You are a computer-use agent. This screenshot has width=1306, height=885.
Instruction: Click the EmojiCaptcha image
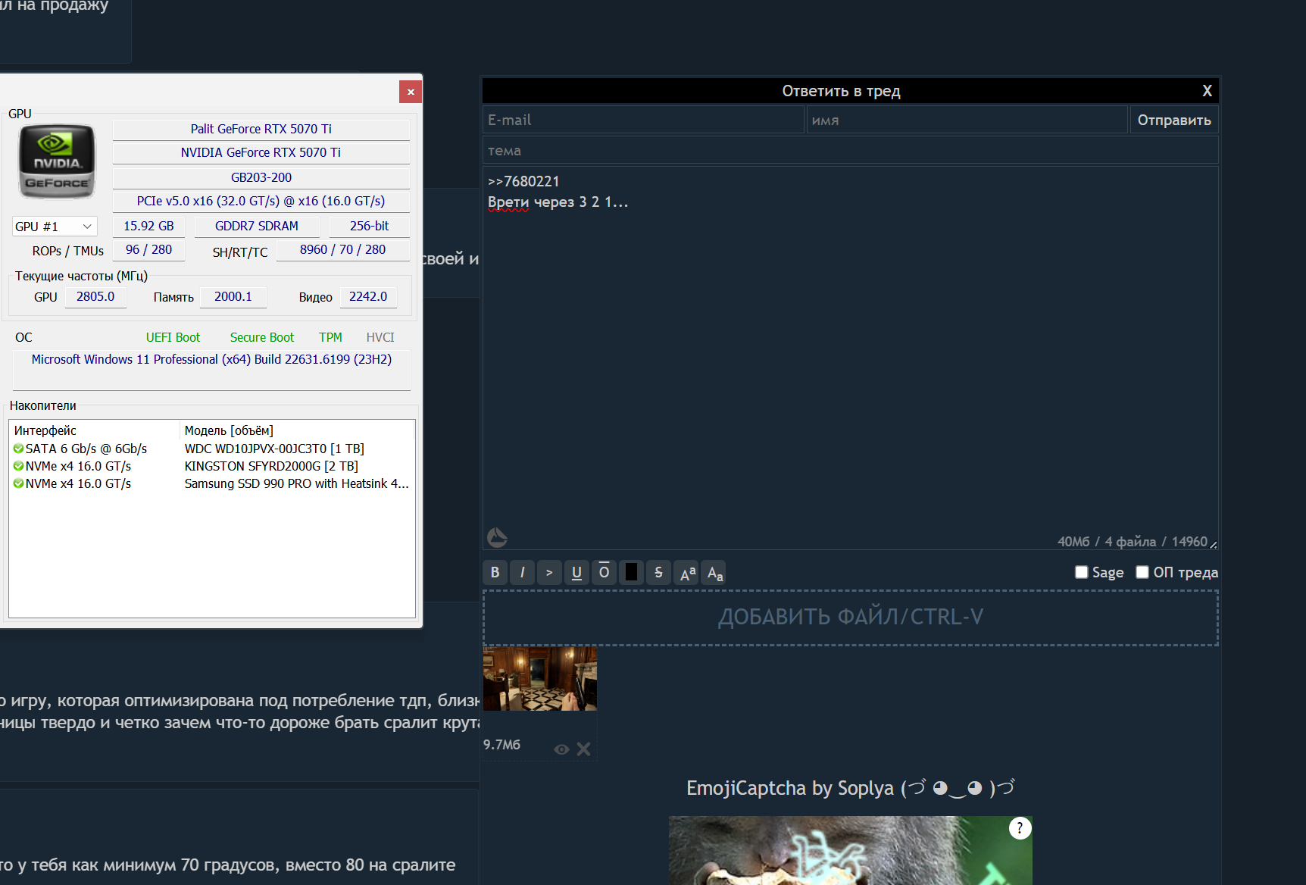pos(850,850)
